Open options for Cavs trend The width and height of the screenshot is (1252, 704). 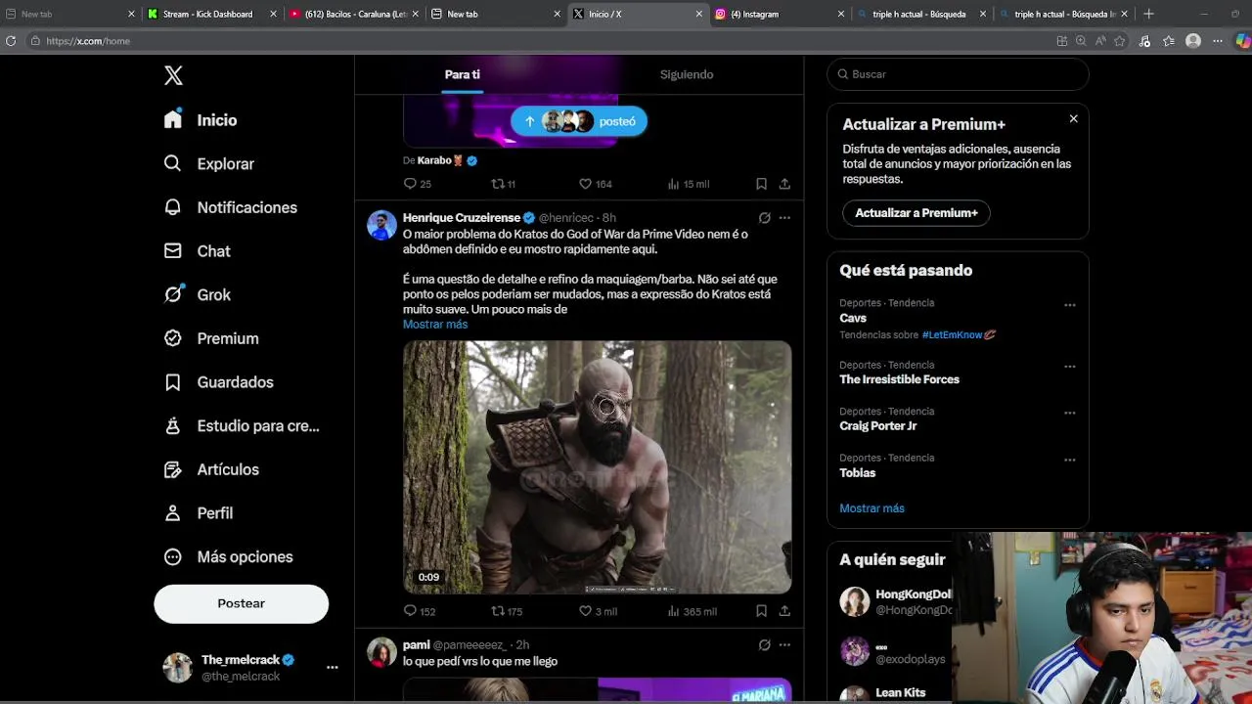(x=1070, y=305)
